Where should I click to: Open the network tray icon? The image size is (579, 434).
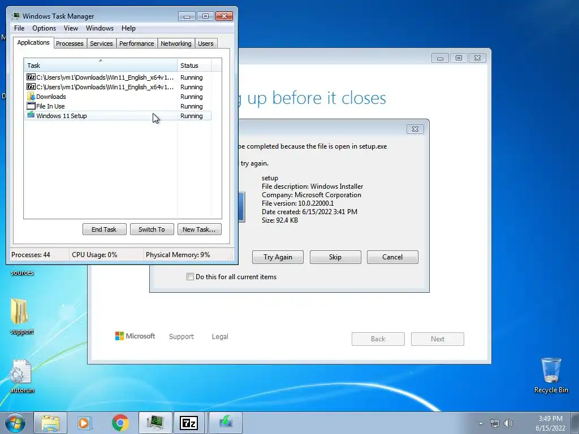pyautogui.click(x=494, y=423)
